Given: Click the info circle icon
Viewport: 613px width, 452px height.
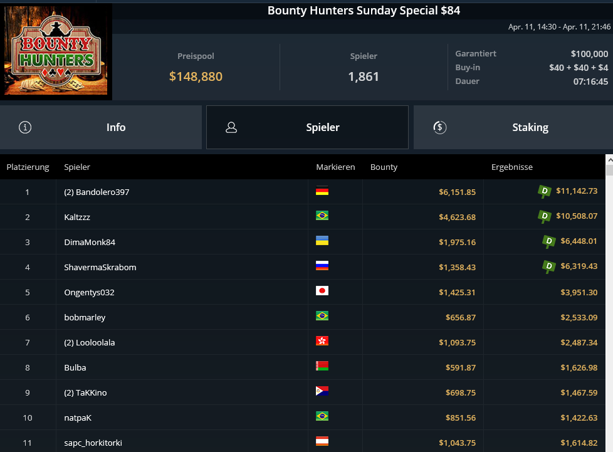Looking at the screenshot, I should [x=25, y=127].
